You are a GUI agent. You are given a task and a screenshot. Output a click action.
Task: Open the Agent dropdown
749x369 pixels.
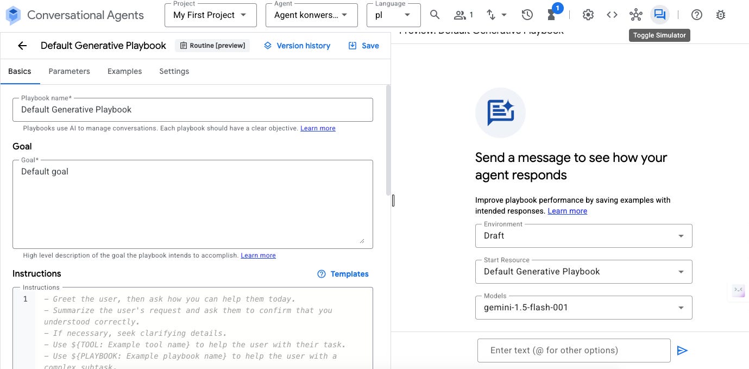pos(312,15)
